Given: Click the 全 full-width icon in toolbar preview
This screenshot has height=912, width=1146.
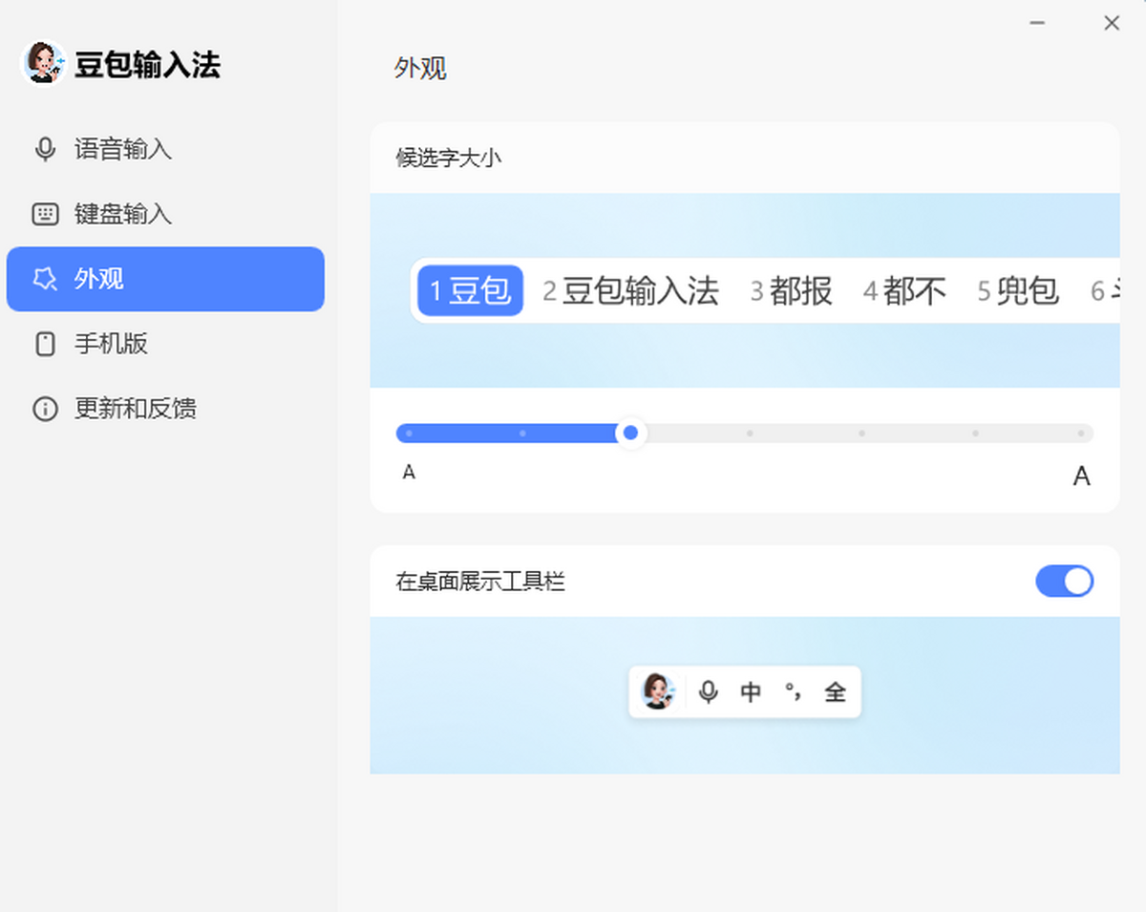Looking at the screenshot, I should coord(835,691).
